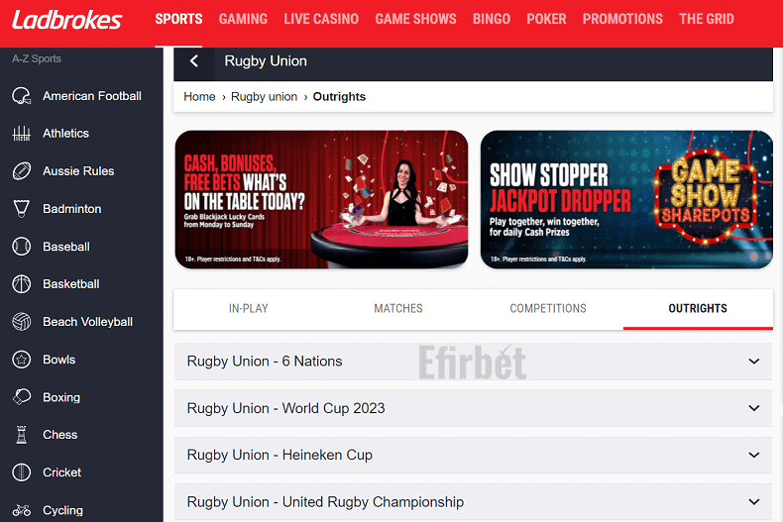783x522 pixels.
Task: Click the Rugby union breadcrumb link
Action: tap(265, 97)
